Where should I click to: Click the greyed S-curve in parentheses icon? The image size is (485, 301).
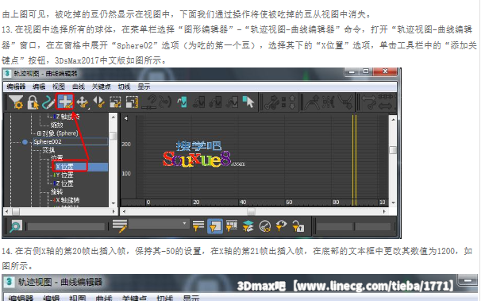(165, 102)
